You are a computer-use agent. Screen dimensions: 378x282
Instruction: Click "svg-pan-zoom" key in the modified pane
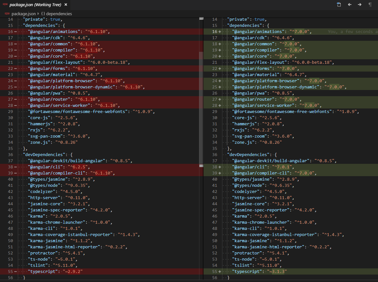[x=250, y=136]
